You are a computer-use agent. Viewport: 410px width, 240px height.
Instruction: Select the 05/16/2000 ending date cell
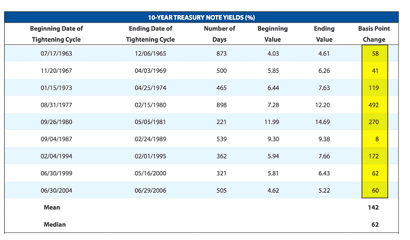pyautogui.click(x=151, y=174)
